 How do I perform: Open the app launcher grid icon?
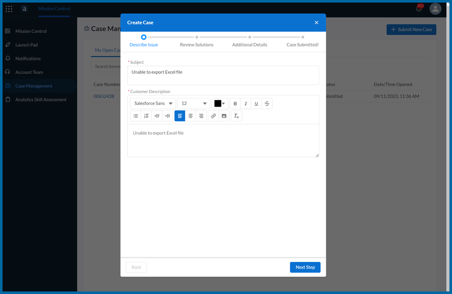click(x=9, y=9)
